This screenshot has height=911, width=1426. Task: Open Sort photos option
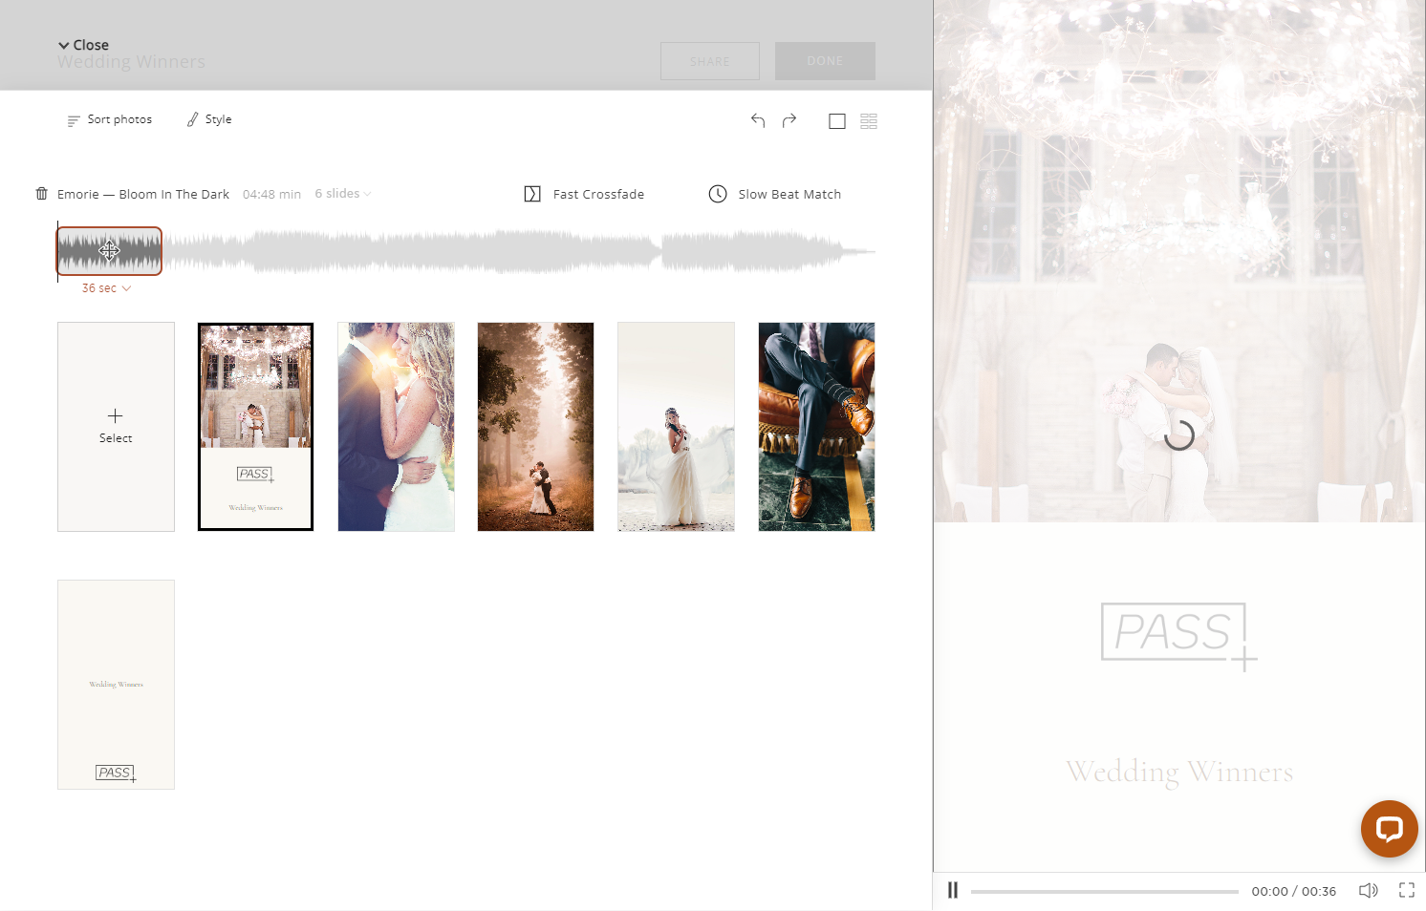110,119
